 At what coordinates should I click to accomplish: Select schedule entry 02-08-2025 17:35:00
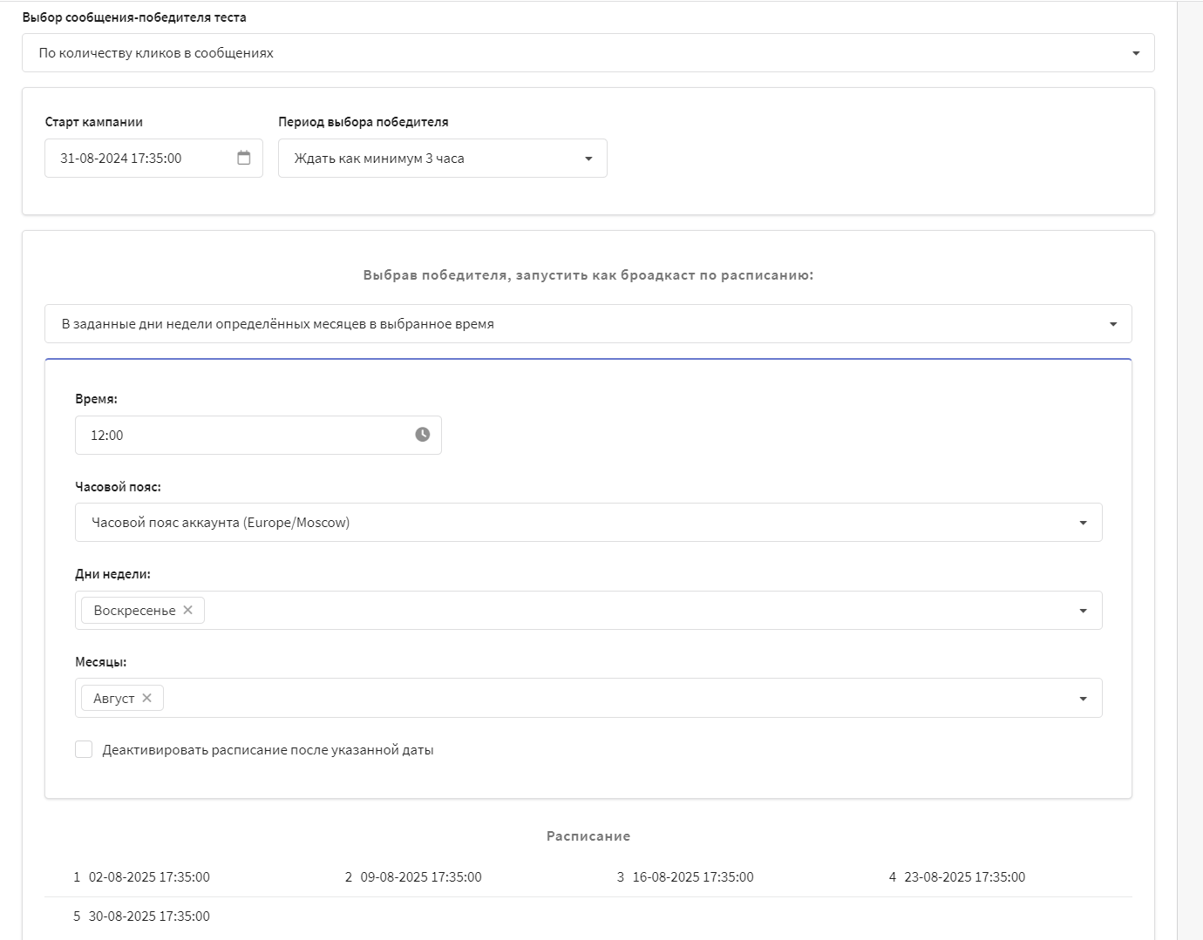tap(149, 877)
